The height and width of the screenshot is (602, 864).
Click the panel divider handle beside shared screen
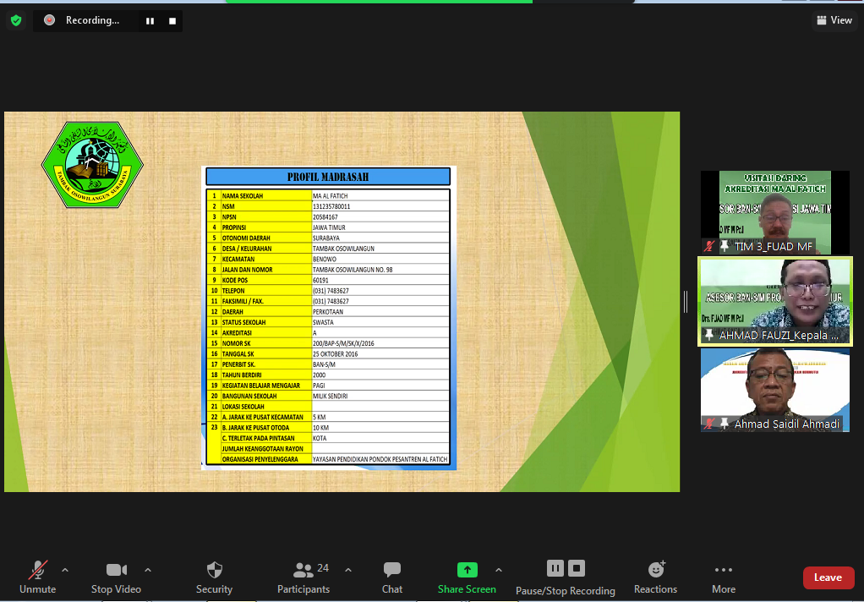(x=686, y=301)
